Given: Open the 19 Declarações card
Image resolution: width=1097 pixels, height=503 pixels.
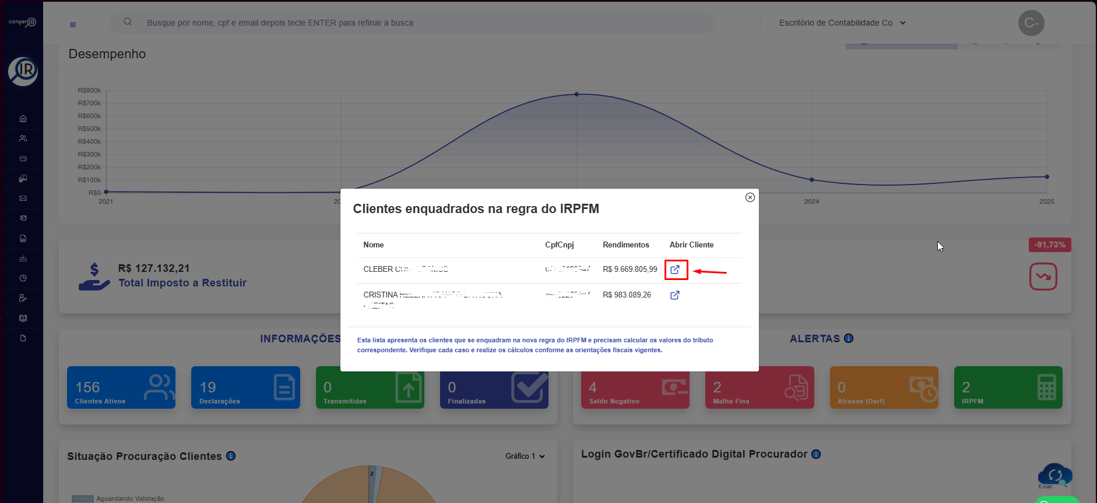Looking at the screenshot, I should (x=245, y=387).
